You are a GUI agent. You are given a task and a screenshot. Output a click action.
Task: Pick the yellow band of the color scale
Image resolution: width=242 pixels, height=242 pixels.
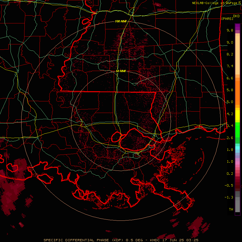237,115
